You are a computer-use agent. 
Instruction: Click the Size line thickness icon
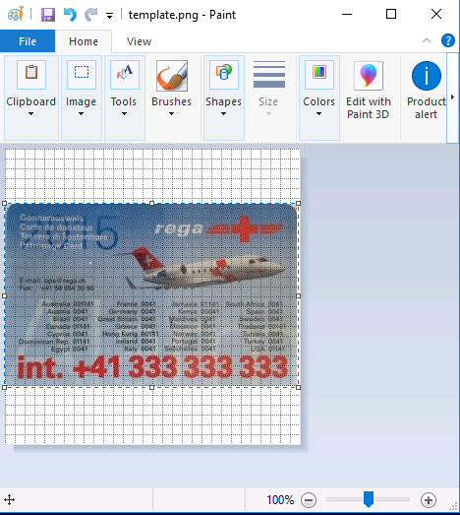pos(269,74)
